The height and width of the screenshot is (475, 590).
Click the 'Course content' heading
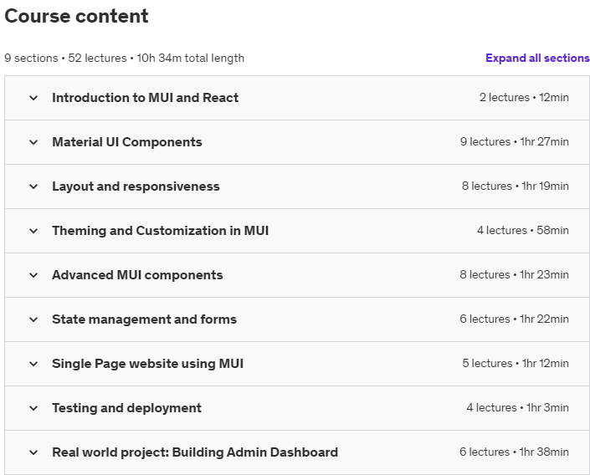(76, 16)
